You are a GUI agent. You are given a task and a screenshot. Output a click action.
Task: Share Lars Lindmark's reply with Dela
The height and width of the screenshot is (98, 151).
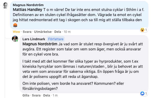(47, 95)
